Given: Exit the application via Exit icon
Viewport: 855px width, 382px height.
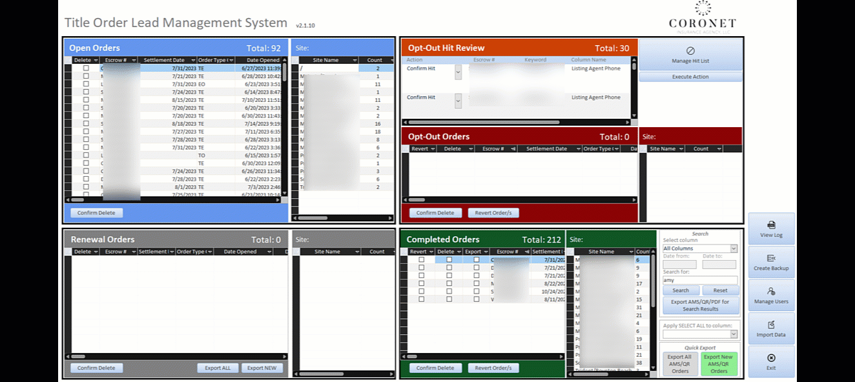Looking at the screenshot, I should point(771,358).
